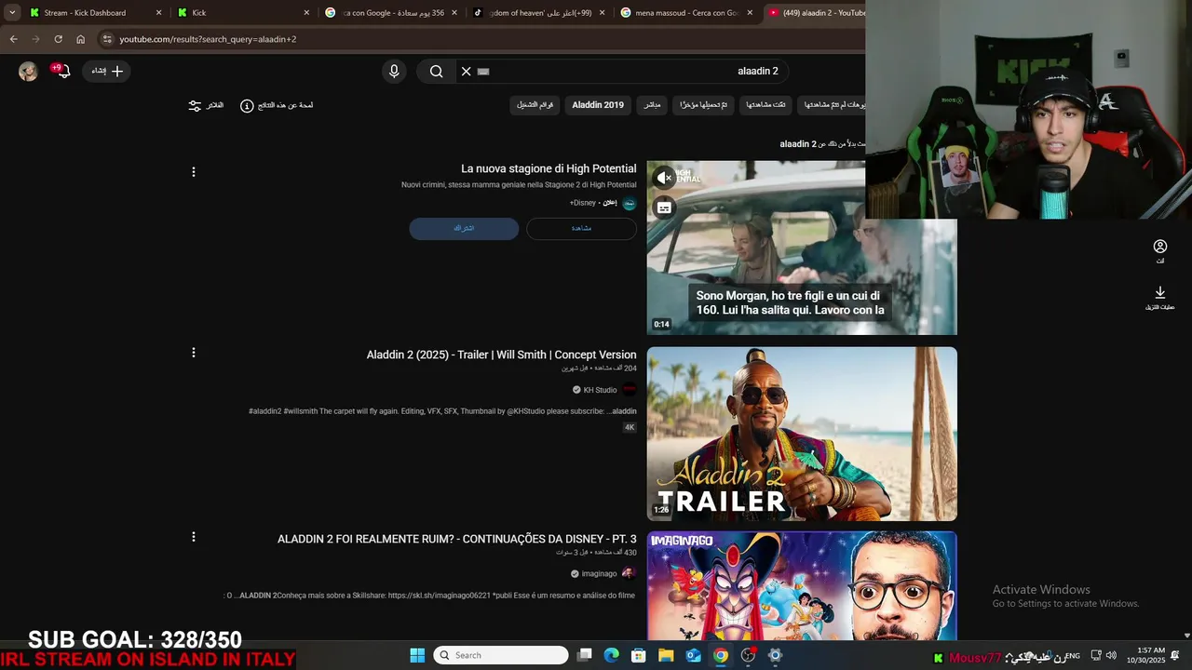Select the chip right of Aladdin 2019
The image size is (1192, 670).
[653, 105]
